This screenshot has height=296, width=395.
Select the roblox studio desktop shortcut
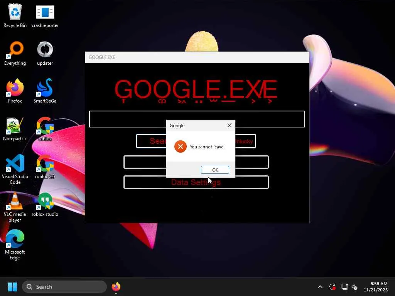[45, 204]
